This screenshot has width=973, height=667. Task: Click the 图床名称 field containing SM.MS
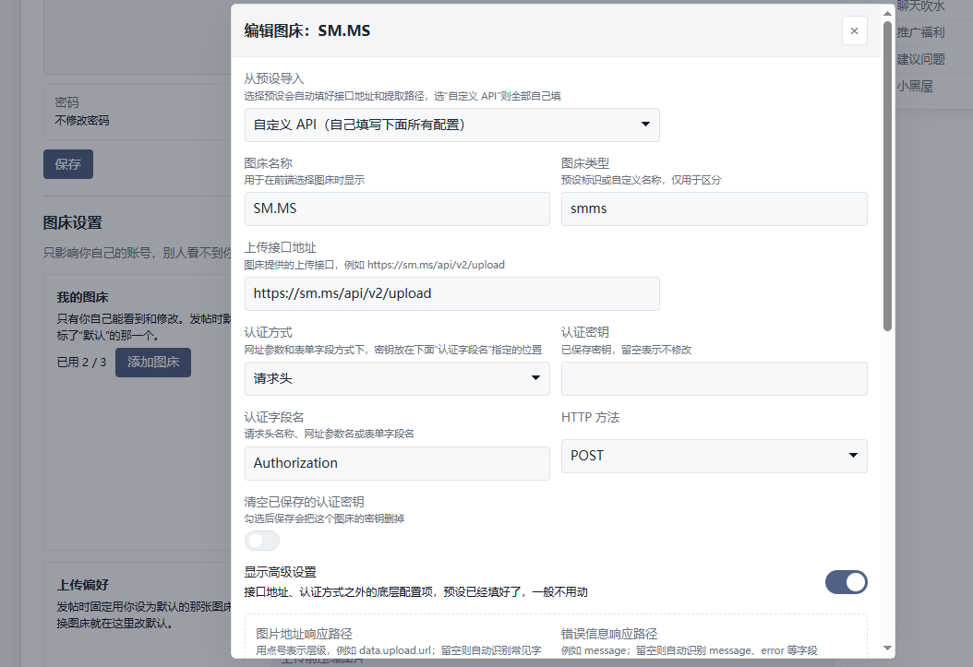397,208
